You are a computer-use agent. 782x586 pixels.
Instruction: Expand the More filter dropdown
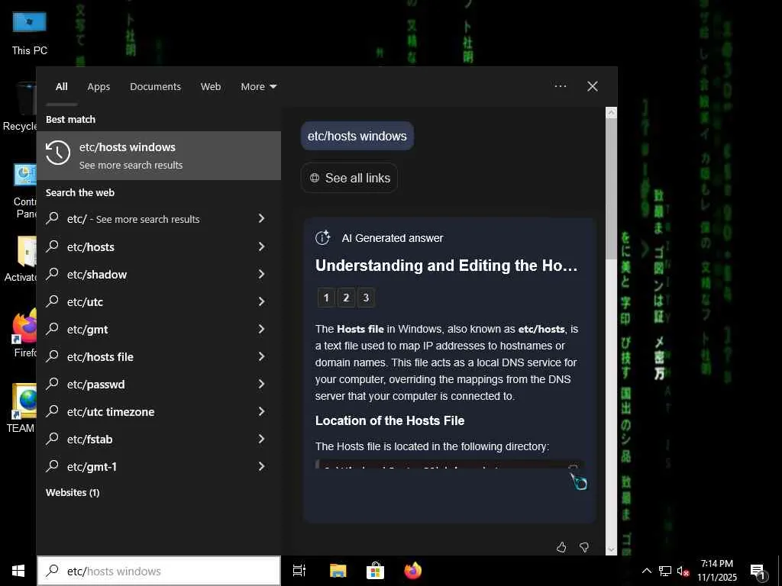(x=258, y=87)
